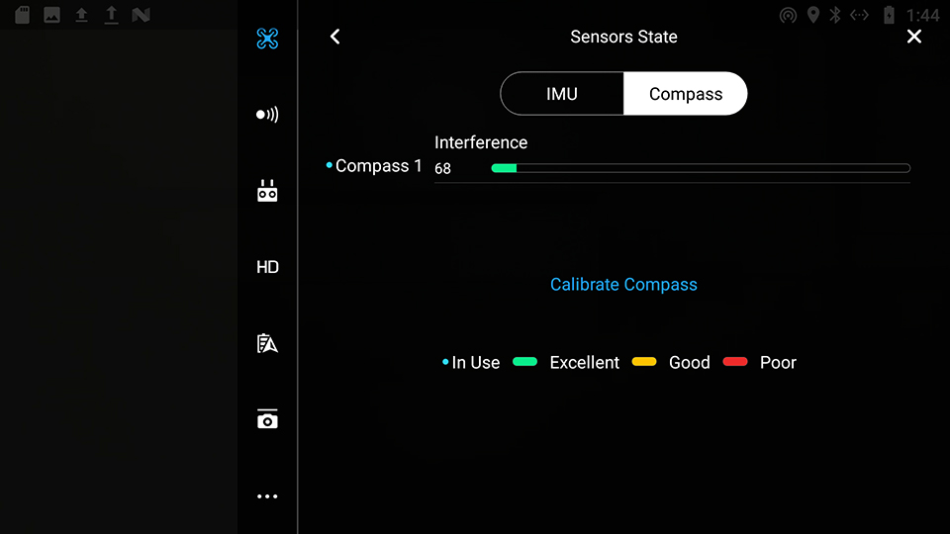The width and height of the screenshot is (950, 534).
Task: Click the Compass 1 interference bar
Action: [701, 168]
